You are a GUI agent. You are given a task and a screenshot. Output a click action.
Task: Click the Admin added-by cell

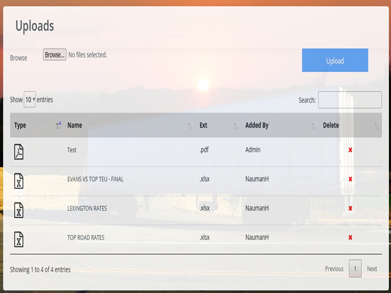(253, 150)
